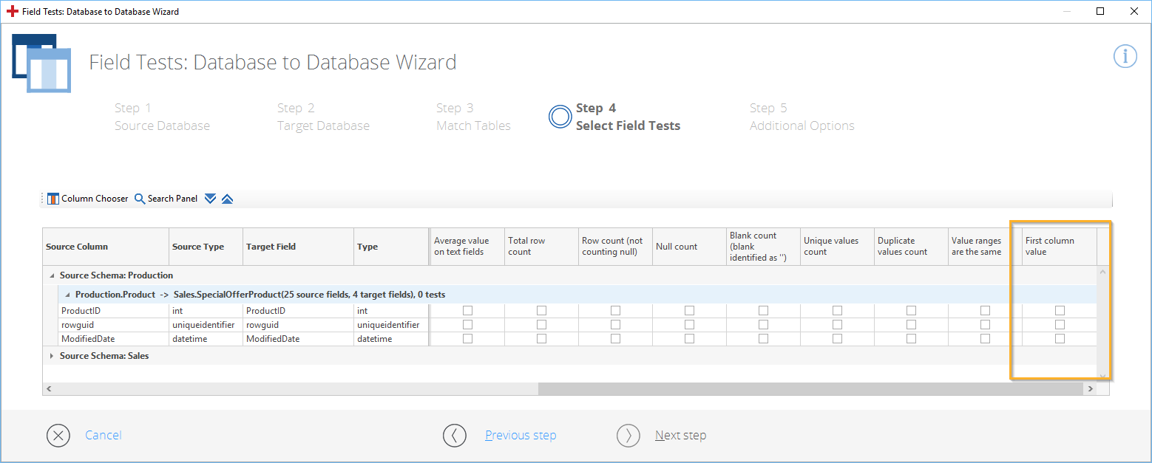
Task: Sort by the Source Column header
Action: (105, 247)
